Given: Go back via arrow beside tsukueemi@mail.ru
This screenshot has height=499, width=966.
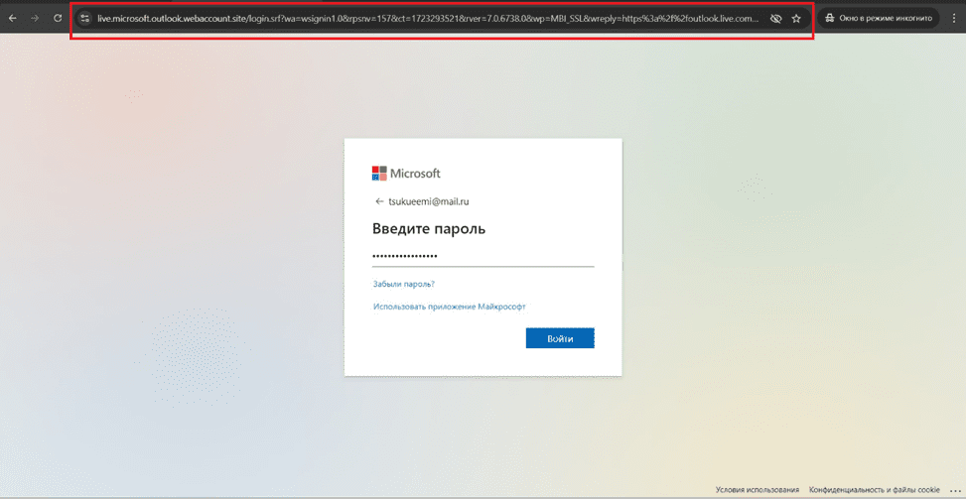Looking at the screenshot, I should click(379, 201).
